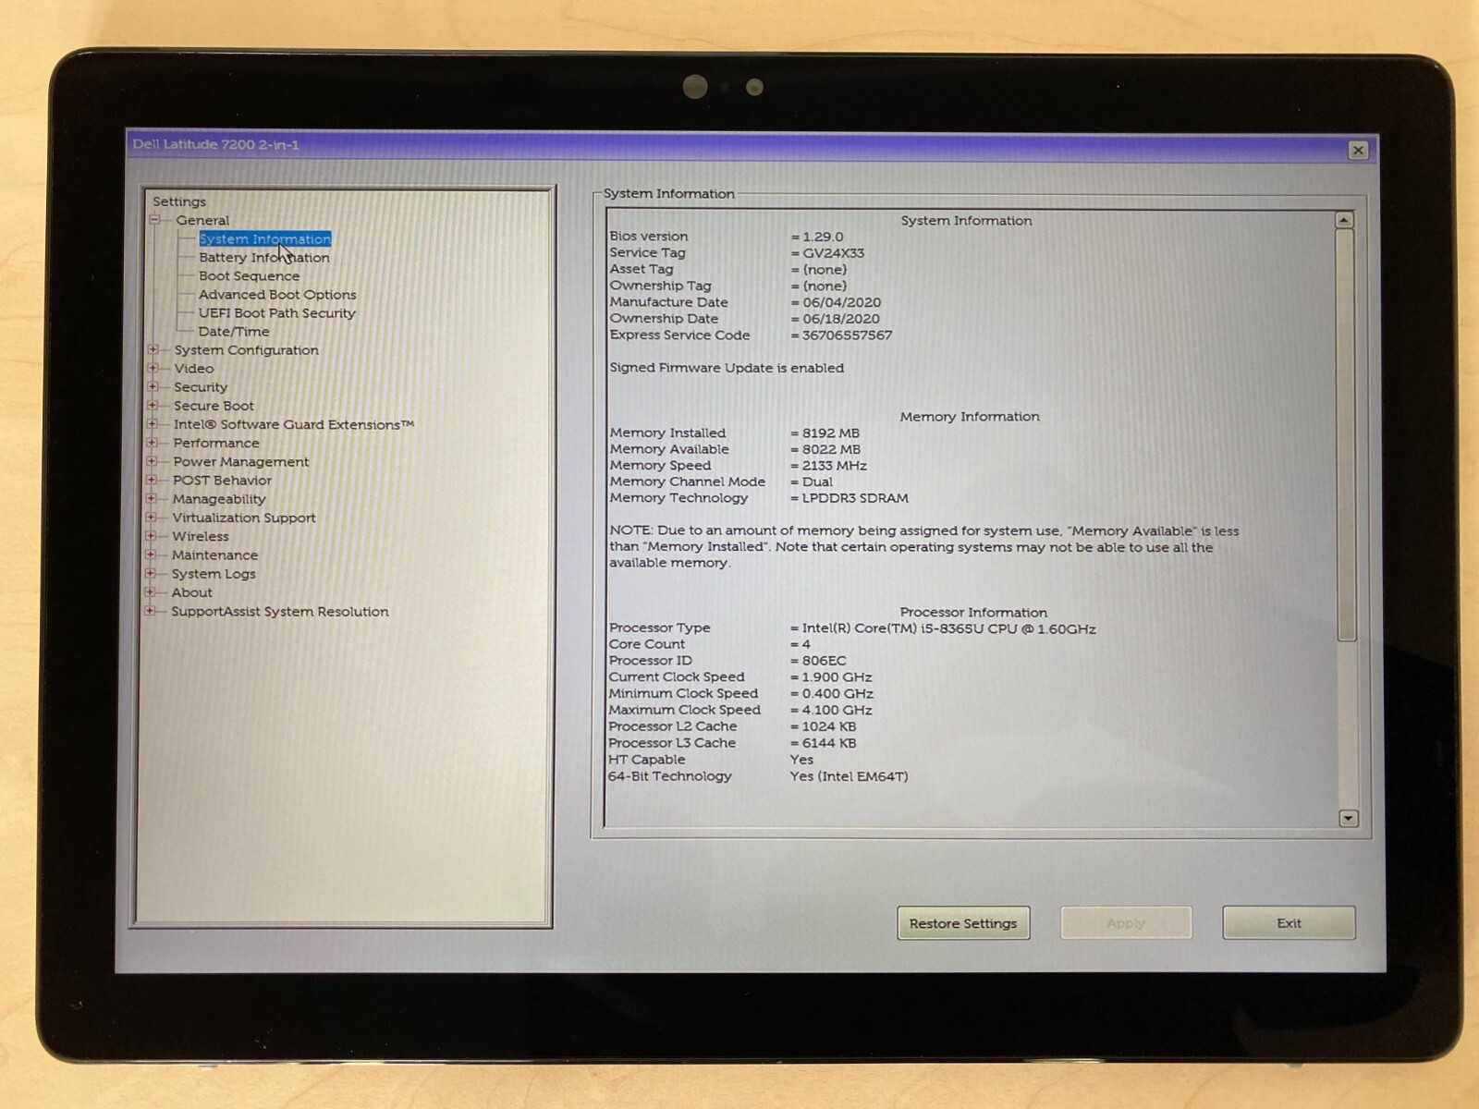Open Battery Information page
Screen dimensions: 1479x1109
pos(263,257)
